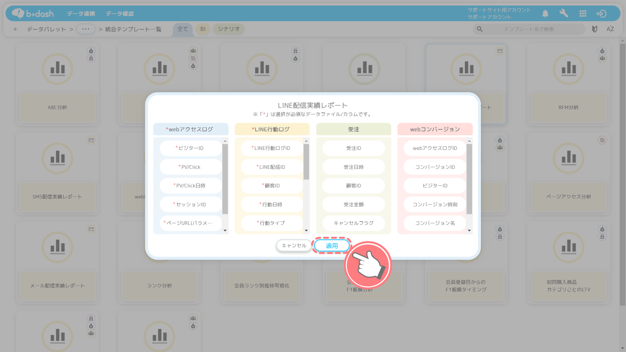Screen dimensions: 626x352
Task: Select the PV/Click column
Action: [190, 167]
